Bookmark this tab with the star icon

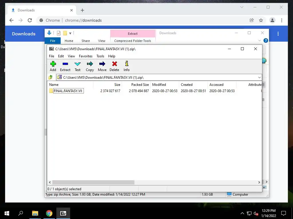coord(261,20)
